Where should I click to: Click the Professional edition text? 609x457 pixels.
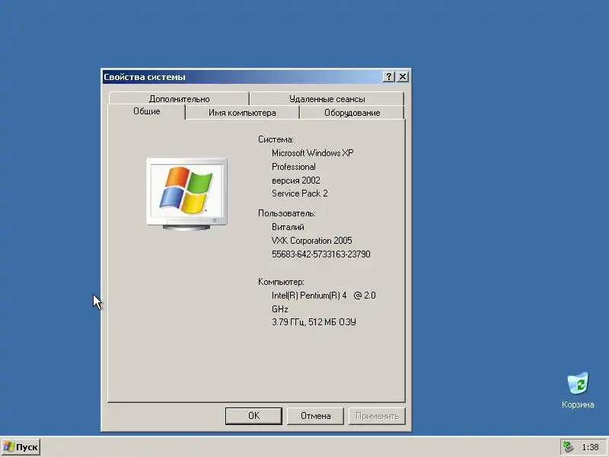pyautogui.click(x=293, y=167)
